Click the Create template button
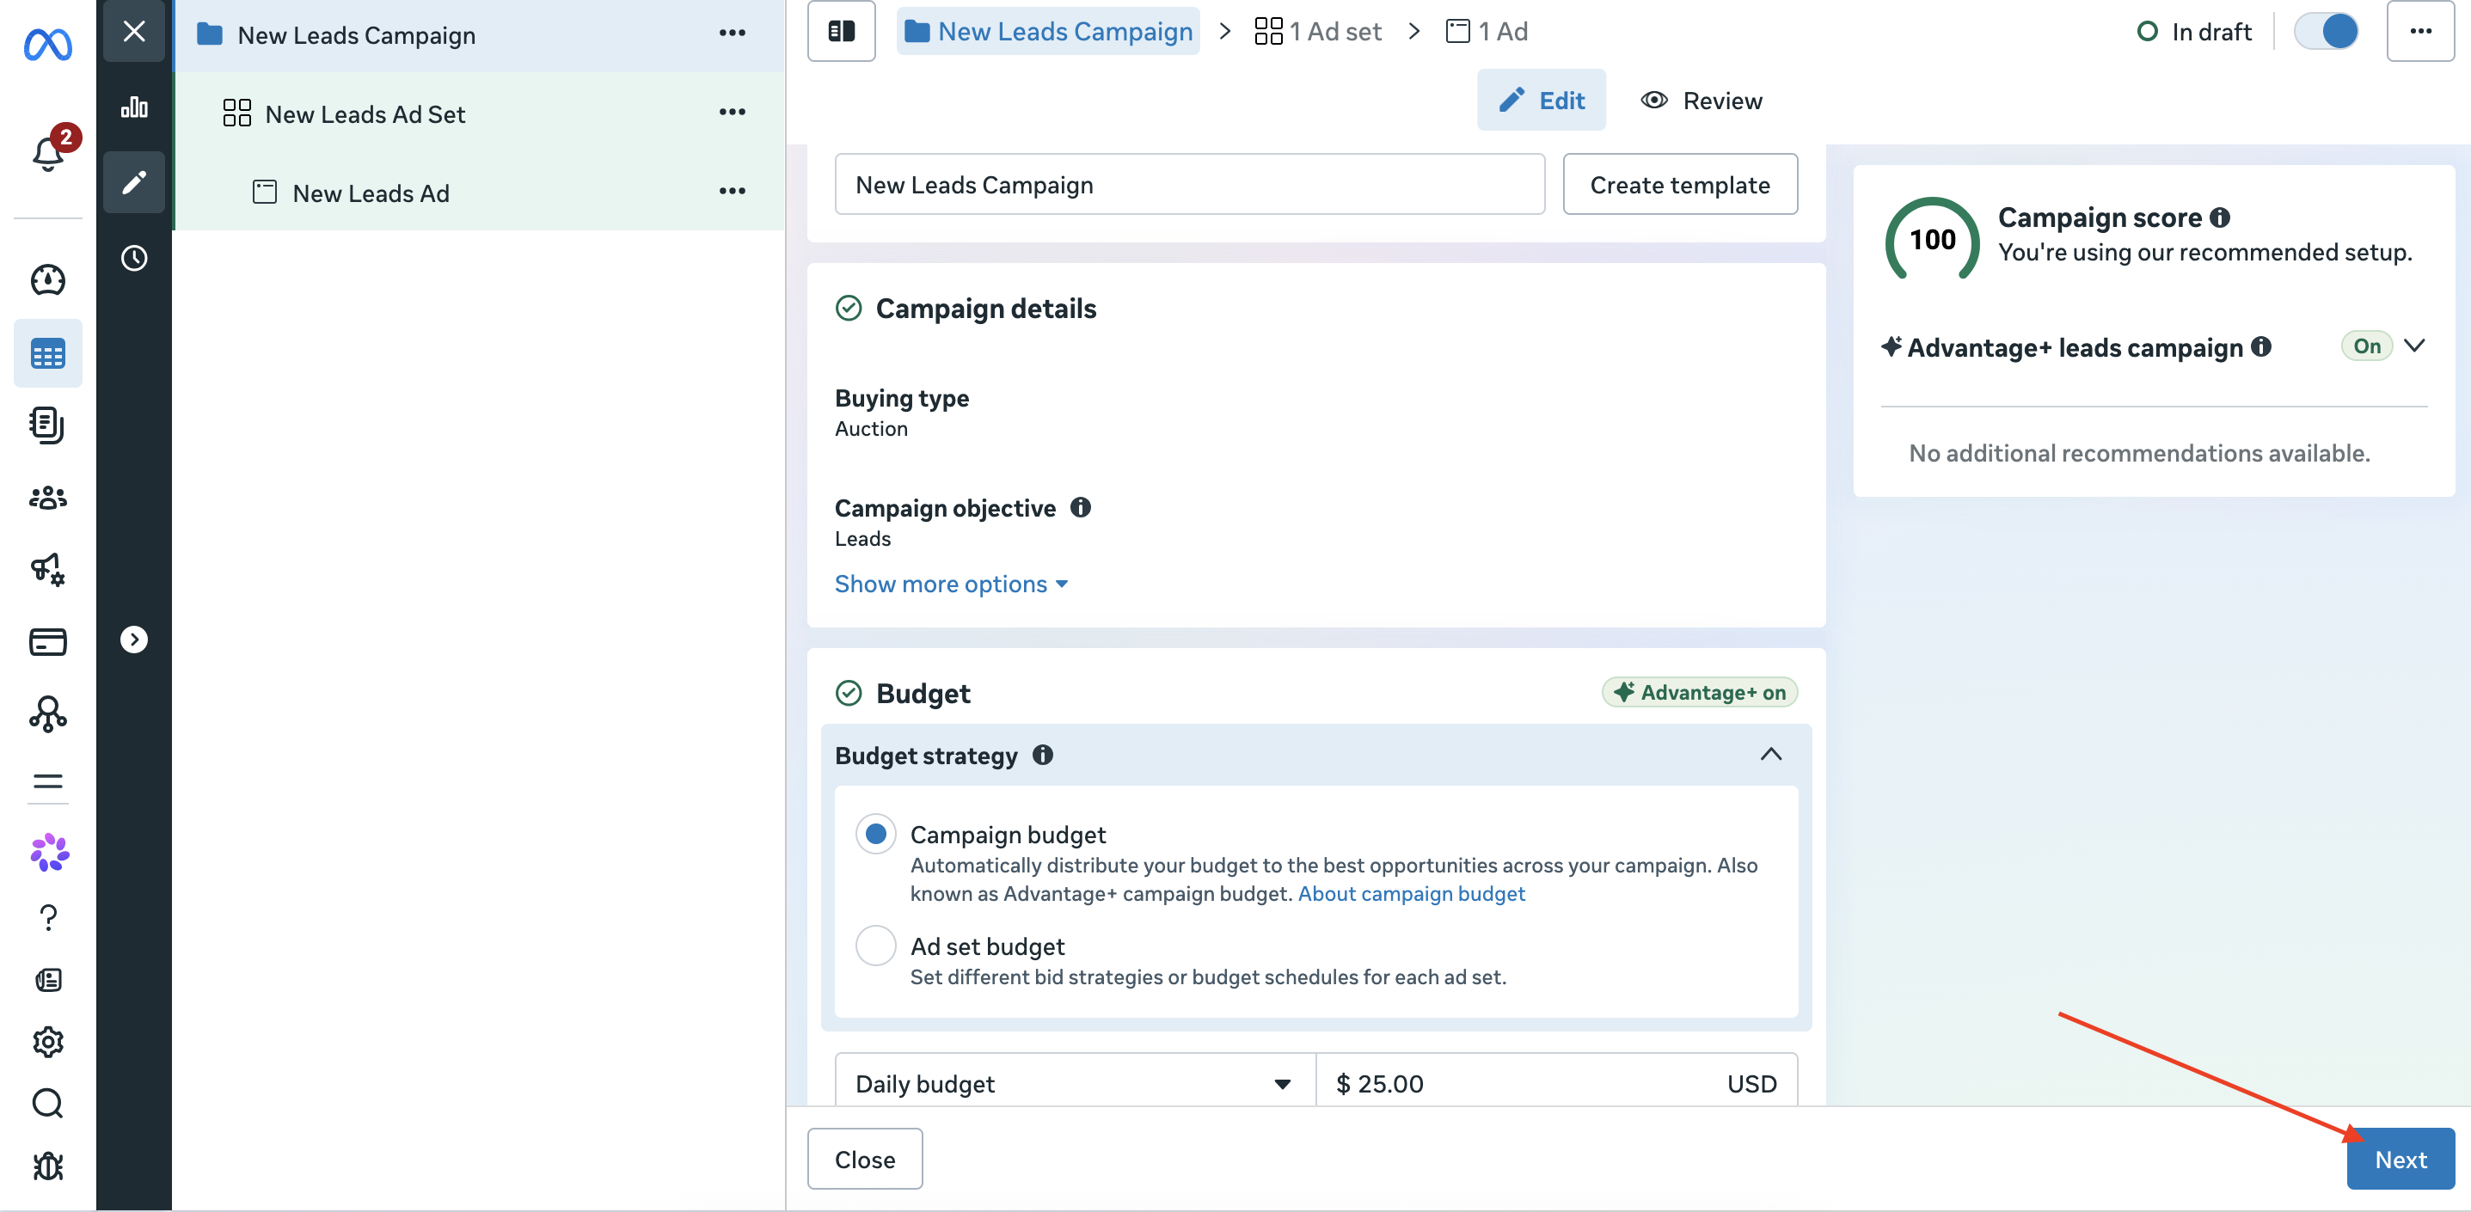This screenshot has width=2471, height=1212. (1680, 184)
